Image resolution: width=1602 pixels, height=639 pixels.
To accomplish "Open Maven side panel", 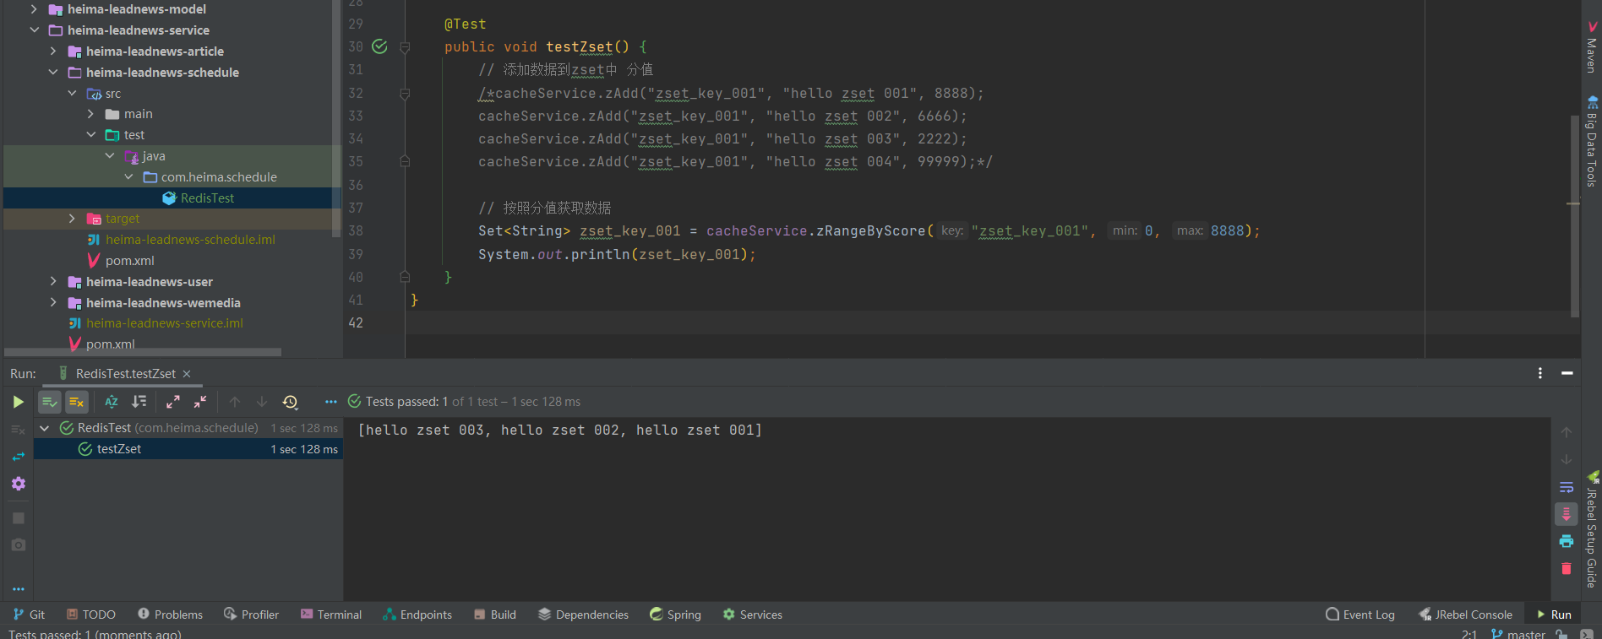I will 1592,46.
